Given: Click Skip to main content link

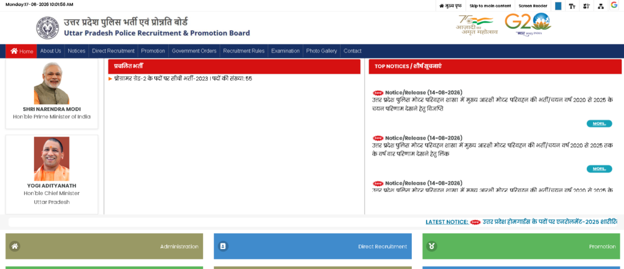Looking at the screenshot, I should (490, 6).
